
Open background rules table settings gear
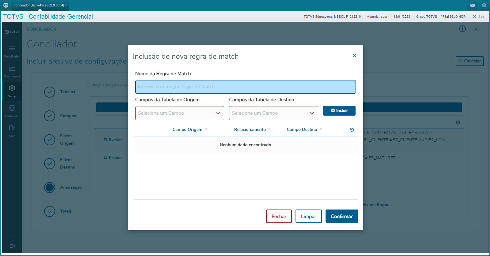coord(458,122)
